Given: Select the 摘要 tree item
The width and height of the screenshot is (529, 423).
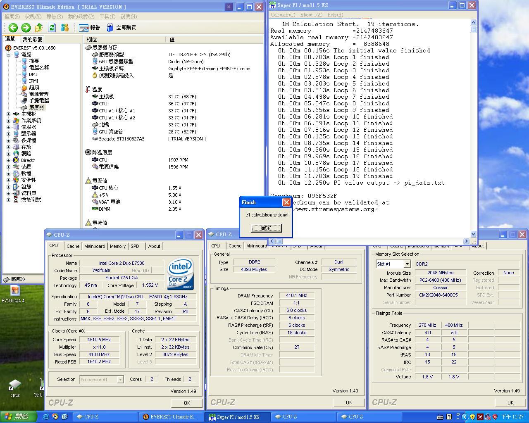Looking at the screenshot, I should (34, 61).
